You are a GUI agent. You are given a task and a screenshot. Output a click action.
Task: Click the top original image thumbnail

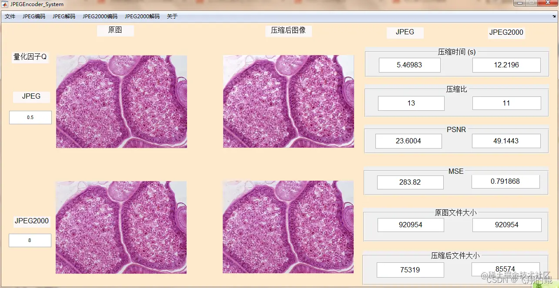[x=121, y=102]
